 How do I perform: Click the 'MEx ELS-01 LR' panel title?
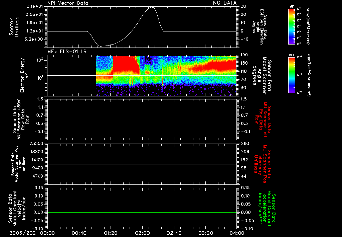(67, 52)
